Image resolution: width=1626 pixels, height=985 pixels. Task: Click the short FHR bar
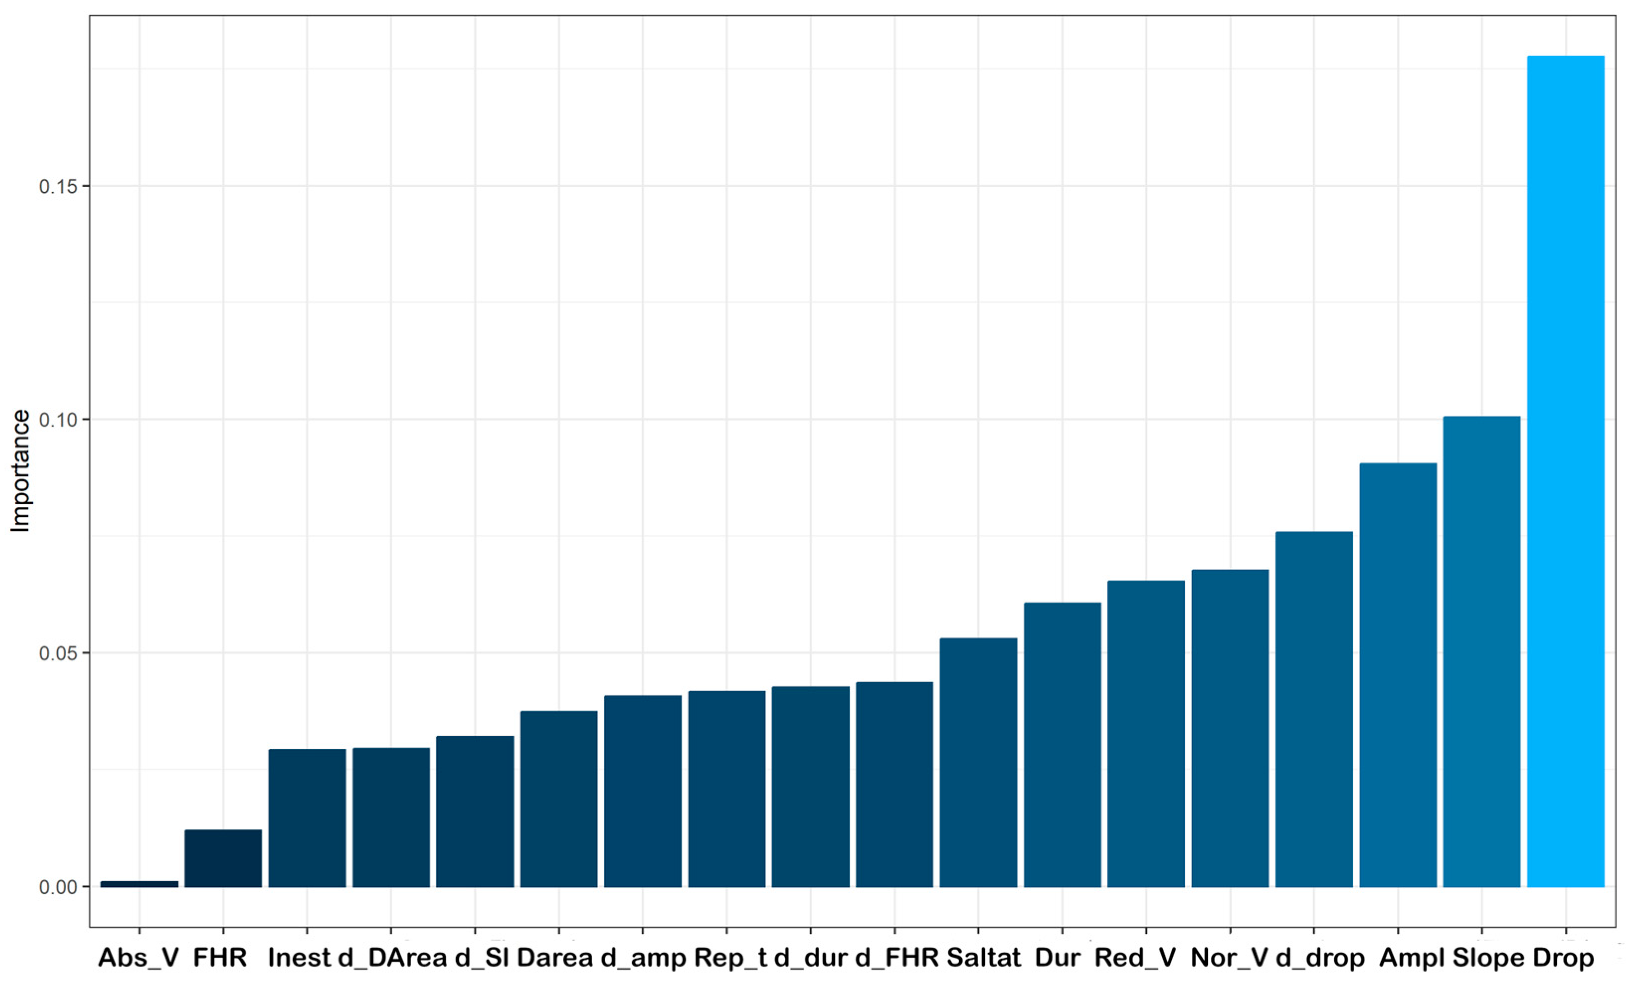pyautogui.click(x=223, y=858)
